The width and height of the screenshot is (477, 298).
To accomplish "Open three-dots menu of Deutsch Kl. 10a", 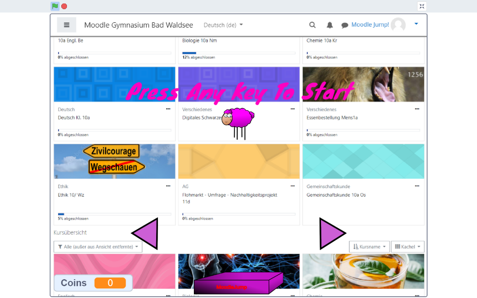I will 168,109.
